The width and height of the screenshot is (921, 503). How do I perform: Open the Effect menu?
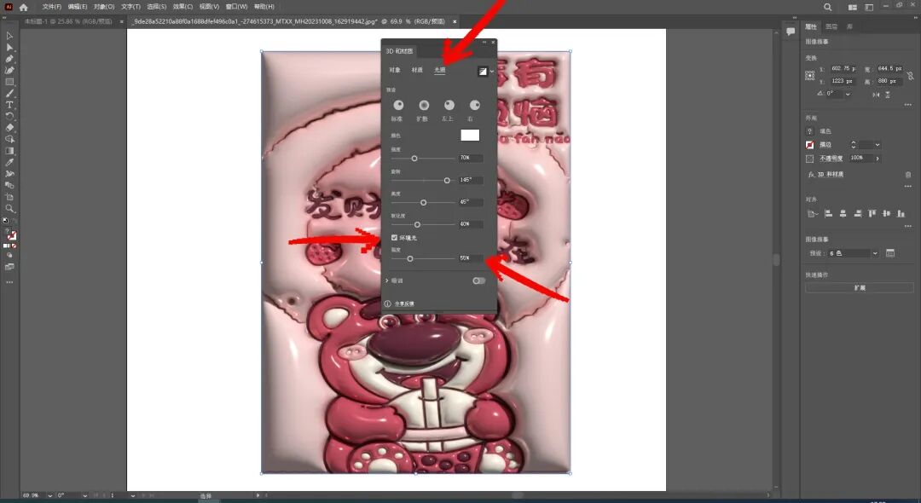tap(182, 7)
